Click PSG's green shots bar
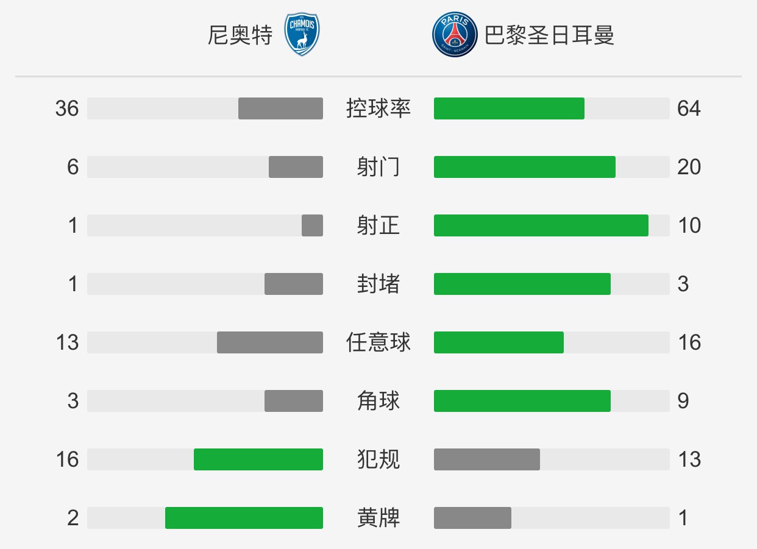This screenshot has width=757, height=549. click(525, 167)
